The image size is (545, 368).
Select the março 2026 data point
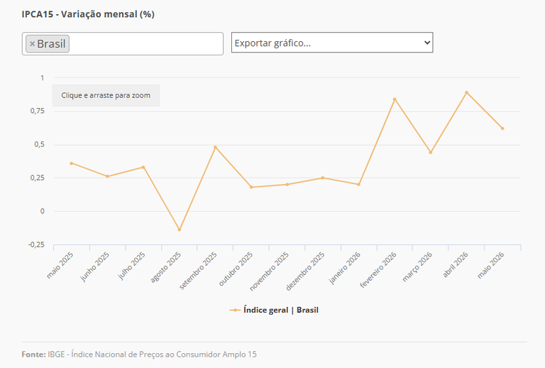click(431, 152)
